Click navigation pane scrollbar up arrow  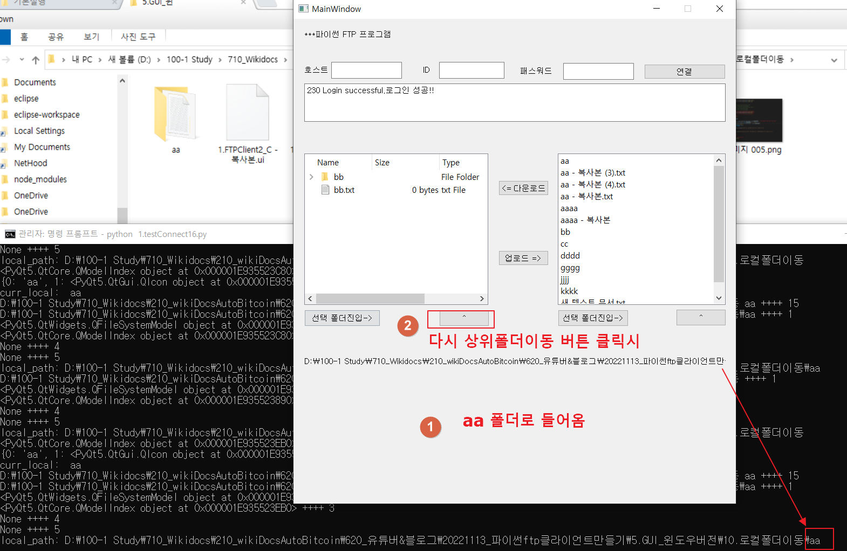point(122,81)
